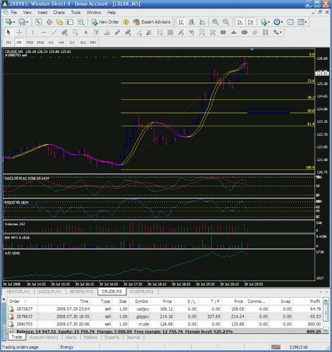
Task: Open the chart window tiling icon
Action: (x=290, y=22)
